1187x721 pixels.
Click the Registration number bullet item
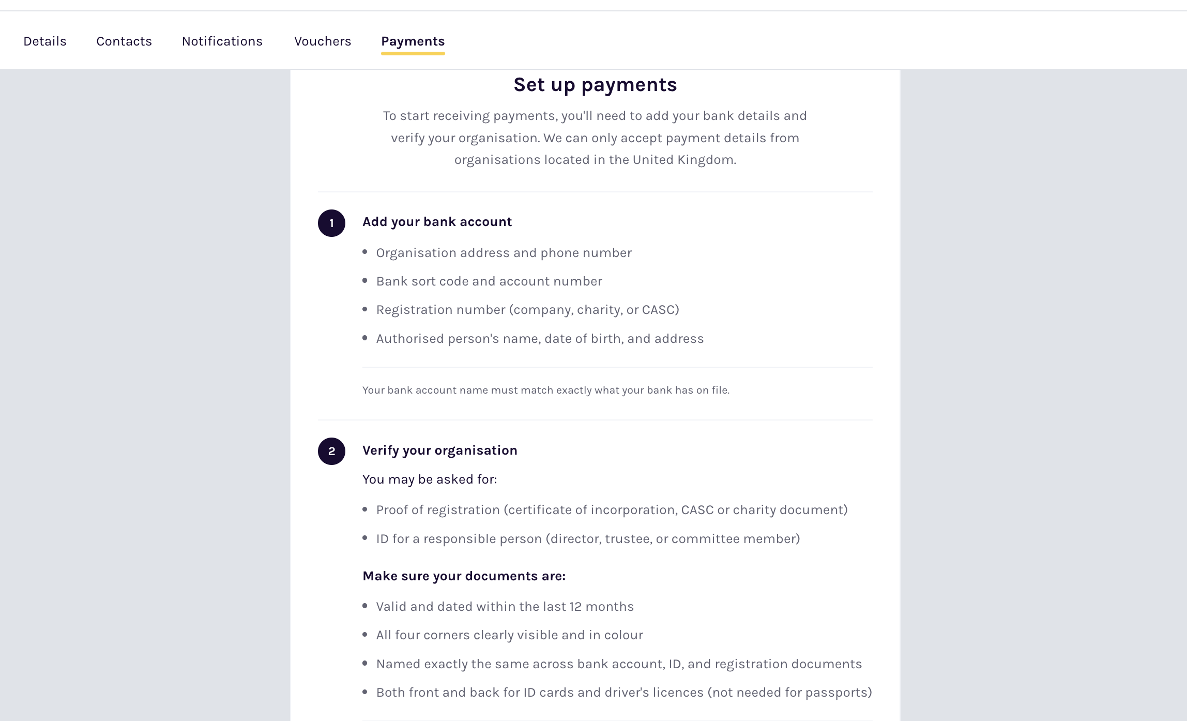point(527,310)
